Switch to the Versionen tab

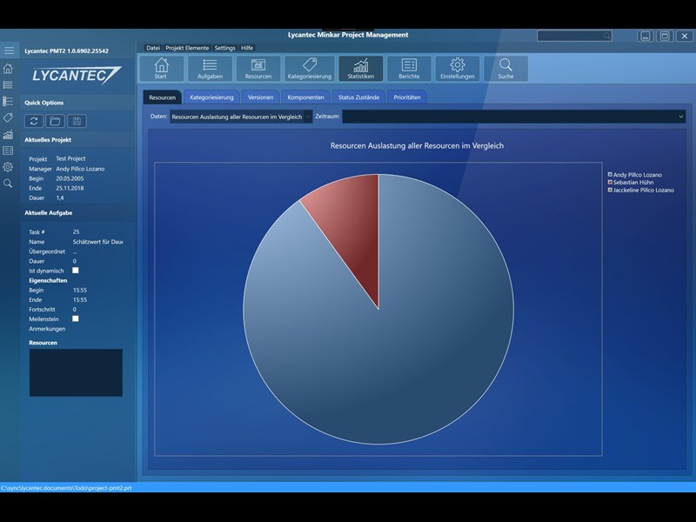click(x=260, y=97)
